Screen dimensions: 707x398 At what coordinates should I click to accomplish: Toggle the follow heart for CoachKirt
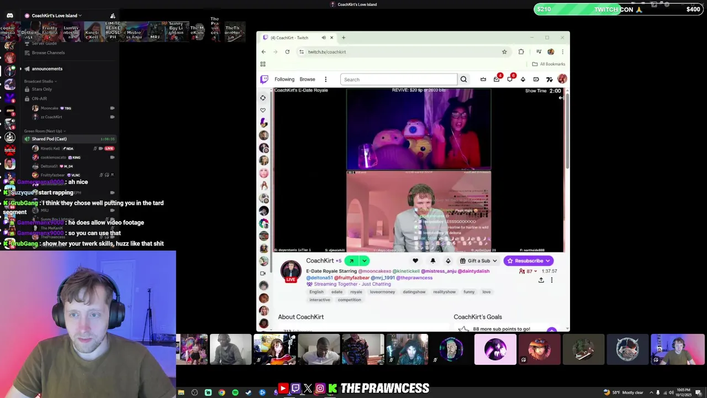click(415, 261)
